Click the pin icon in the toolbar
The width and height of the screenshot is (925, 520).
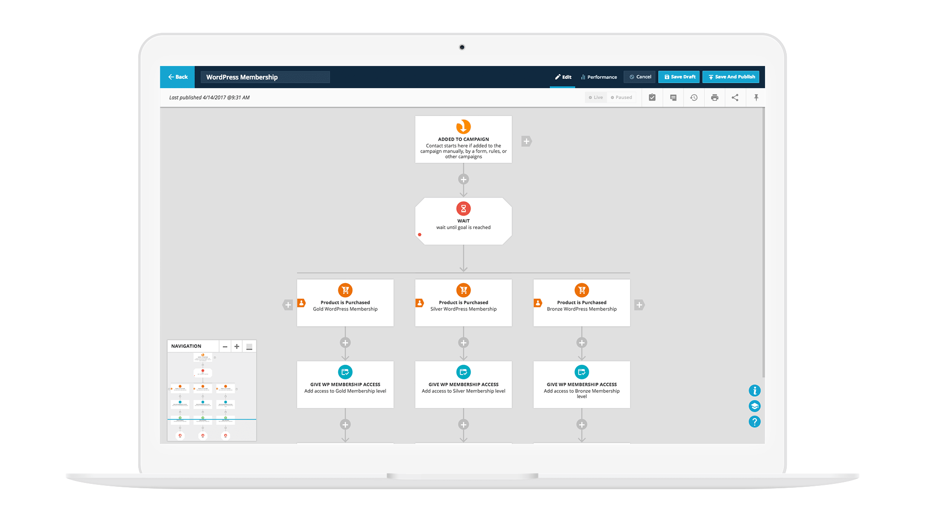(756, 98)
